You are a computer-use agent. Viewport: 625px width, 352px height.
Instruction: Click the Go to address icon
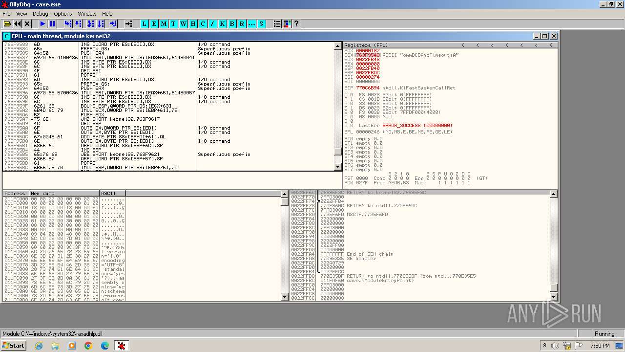coord(129,23)
